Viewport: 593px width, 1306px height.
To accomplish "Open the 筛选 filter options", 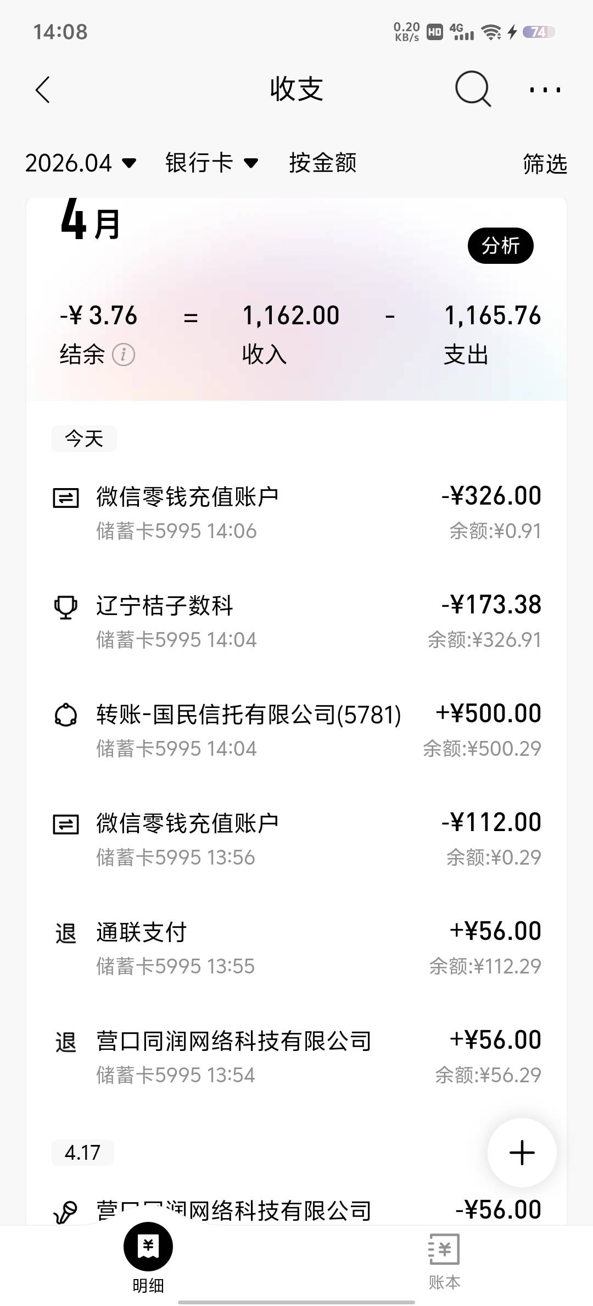I will point(544,164).
